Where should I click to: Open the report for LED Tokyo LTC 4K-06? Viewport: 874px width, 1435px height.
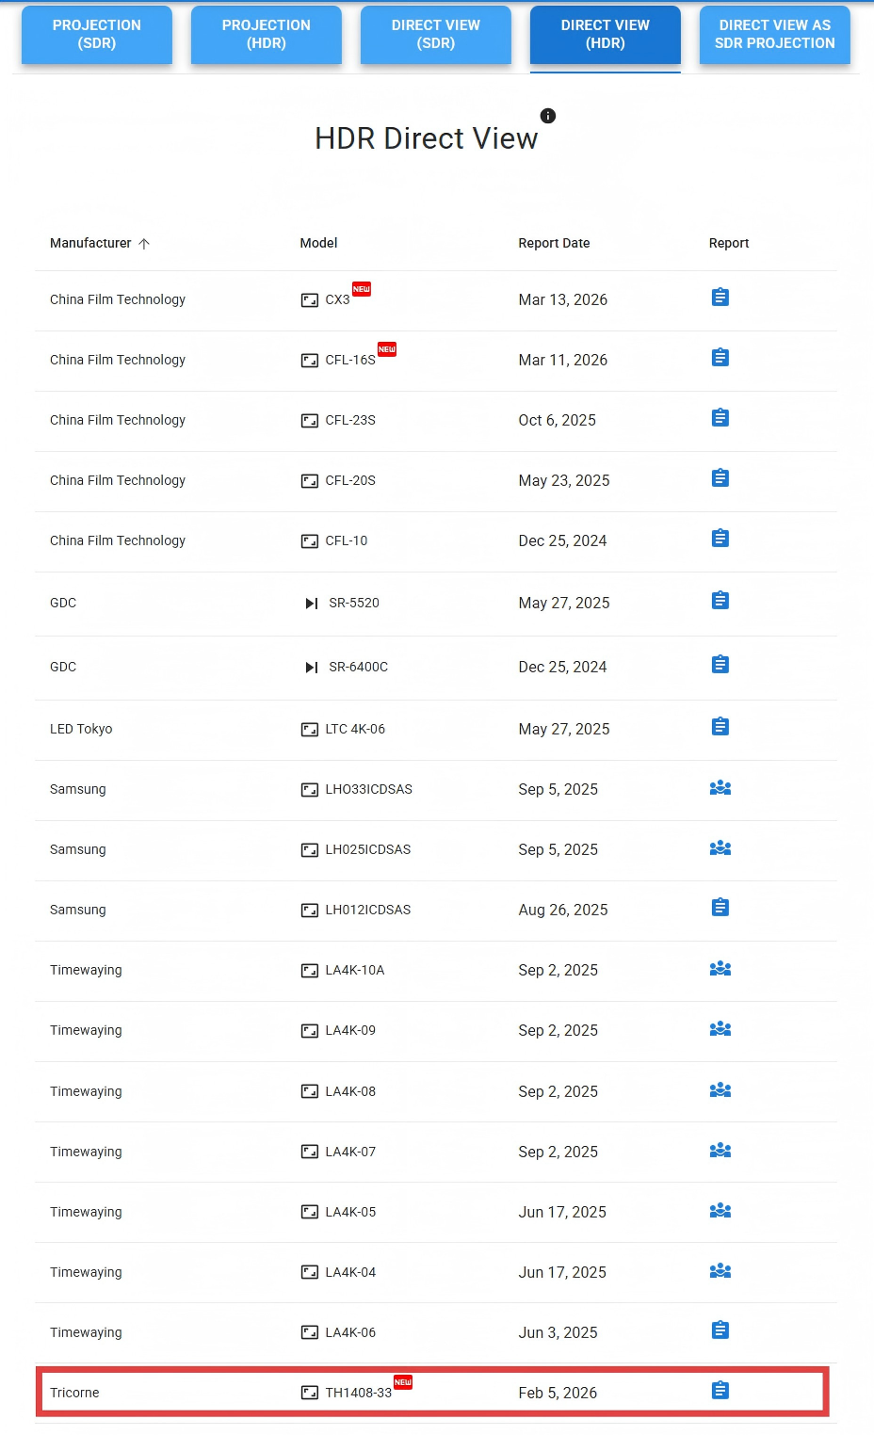(720, 727)
